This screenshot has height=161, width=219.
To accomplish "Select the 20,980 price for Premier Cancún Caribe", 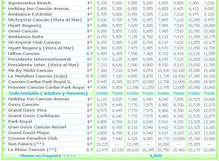I will tap(194, 88).
